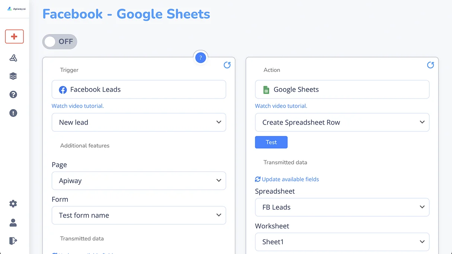Open the Apiway triangle logo sidebar icon
Screen dimensions: 452x254
[13, 58]
